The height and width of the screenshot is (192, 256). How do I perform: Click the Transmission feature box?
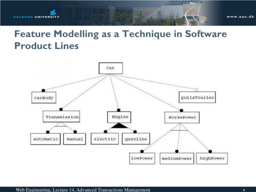click(61, 116)
